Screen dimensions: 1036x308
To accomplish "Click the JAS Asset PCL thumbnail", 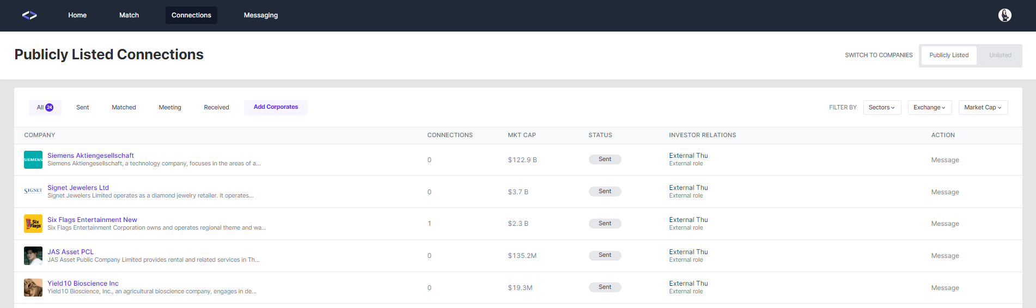I will click(33, 256).
